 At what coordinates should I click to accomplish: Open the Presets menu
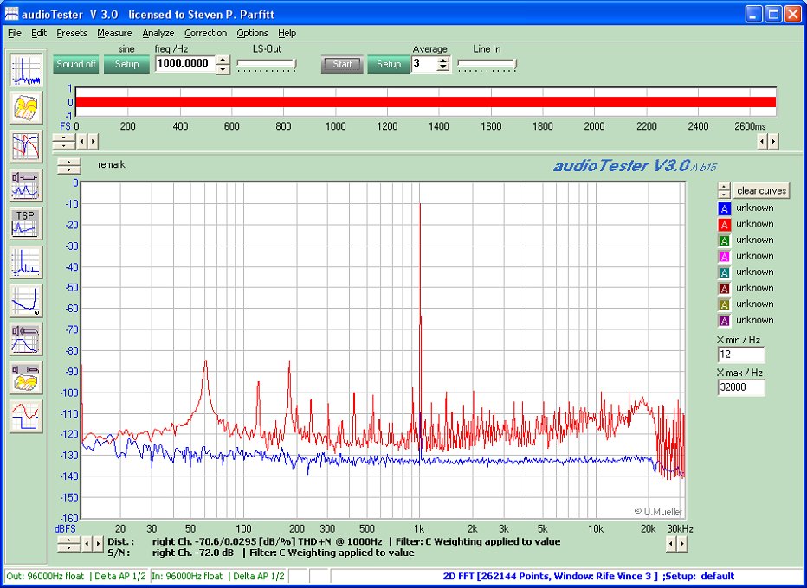[x=72, y=33]
